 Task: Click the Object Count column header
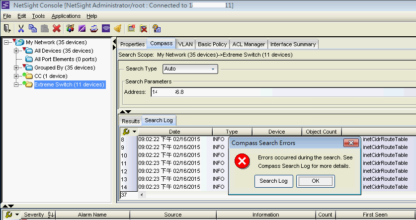(321, 132)
